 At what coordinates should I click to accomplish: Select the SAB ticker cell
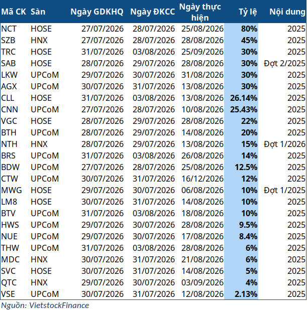(x=9, y=64)
